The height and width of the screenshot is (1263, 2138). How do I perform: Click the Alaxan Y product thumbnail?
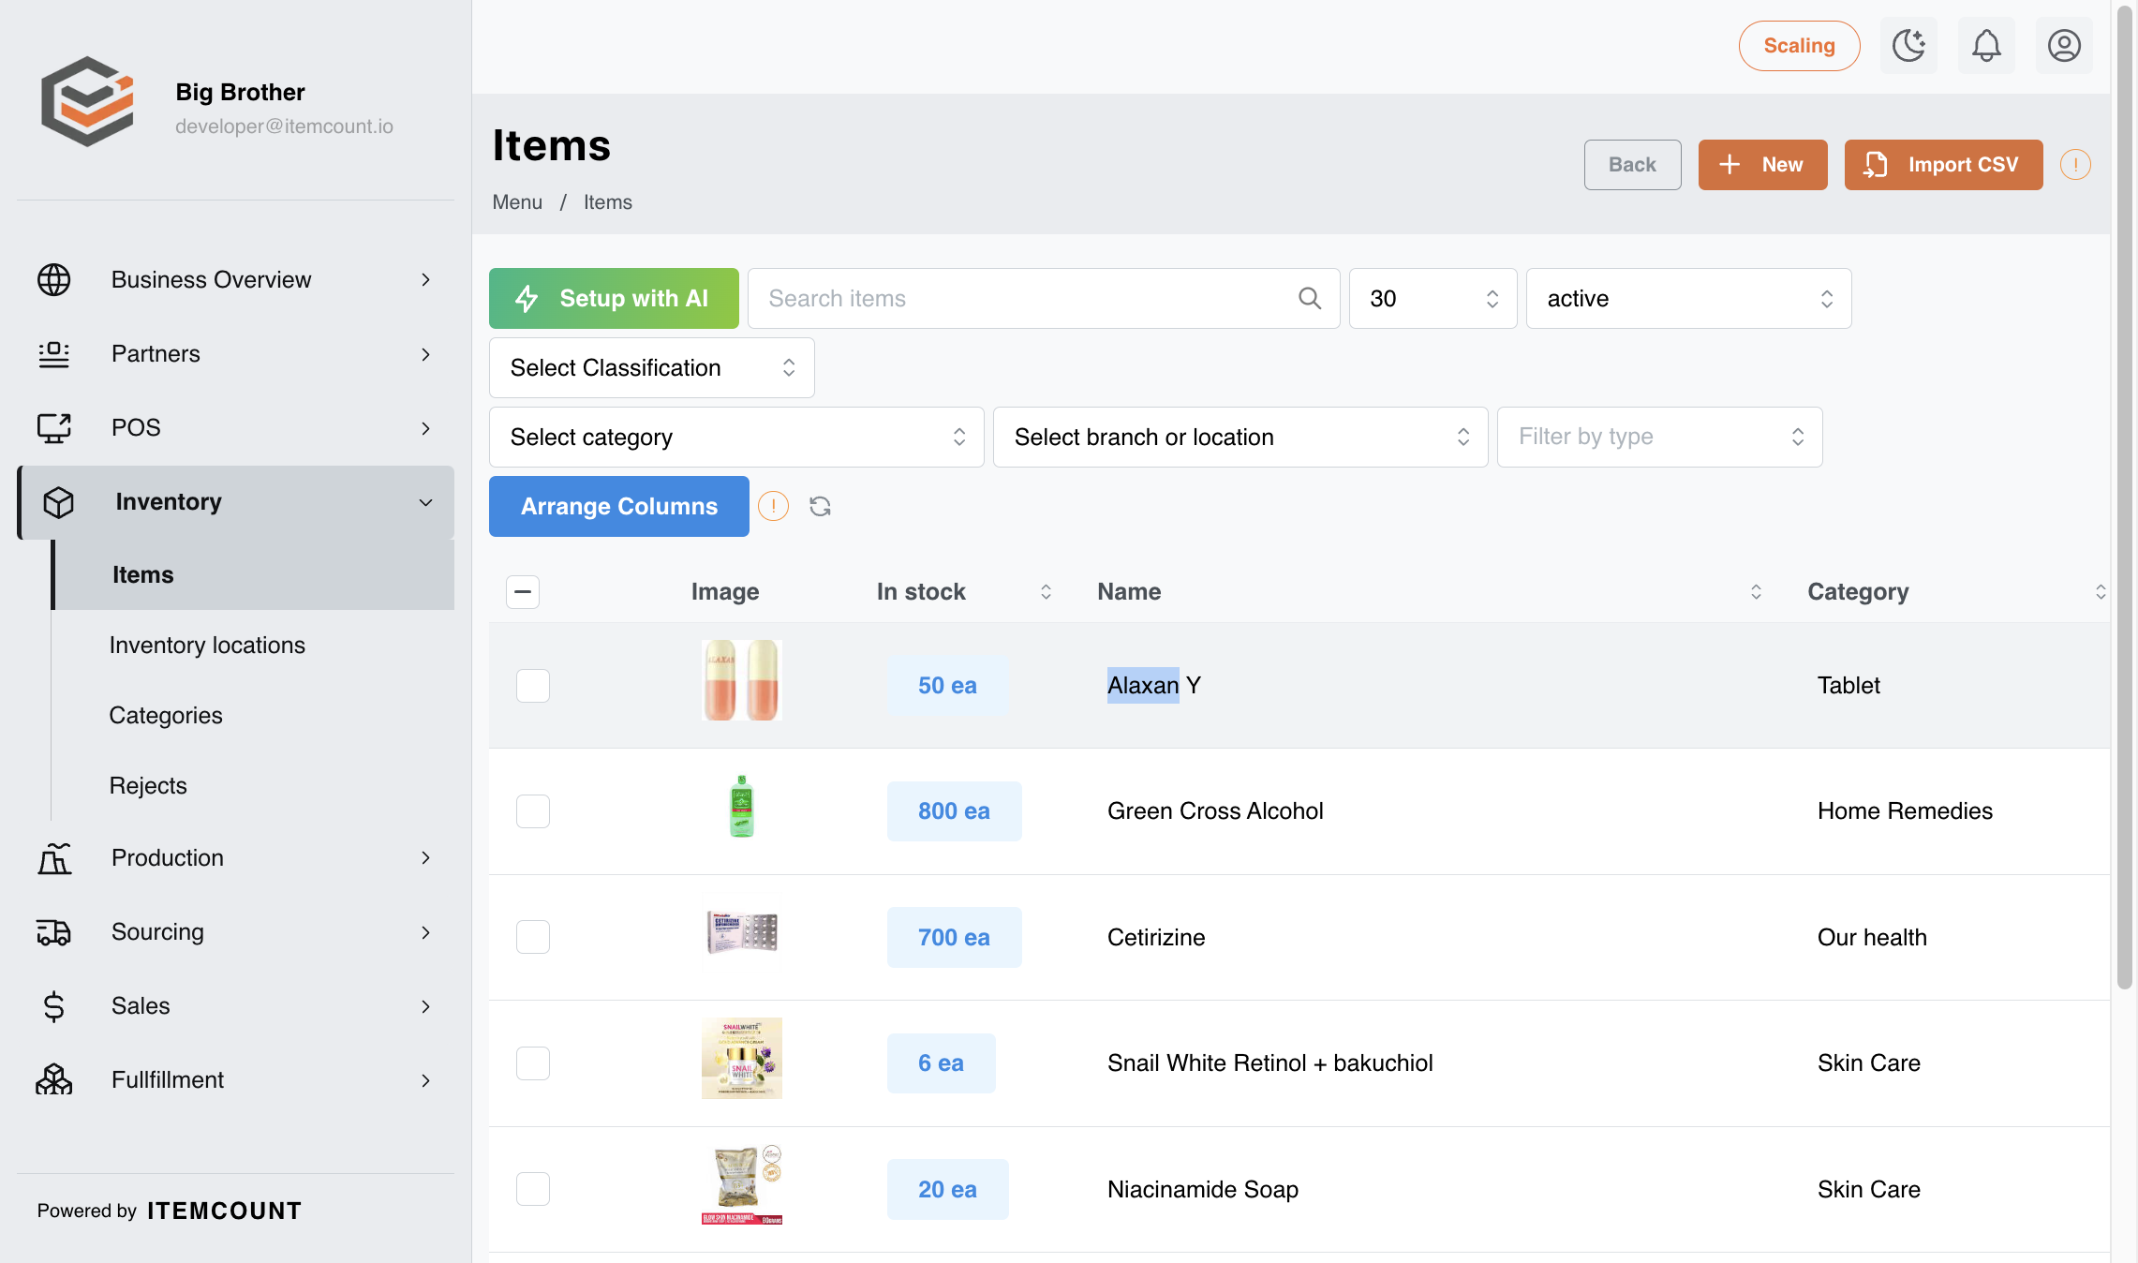[742, 680]
